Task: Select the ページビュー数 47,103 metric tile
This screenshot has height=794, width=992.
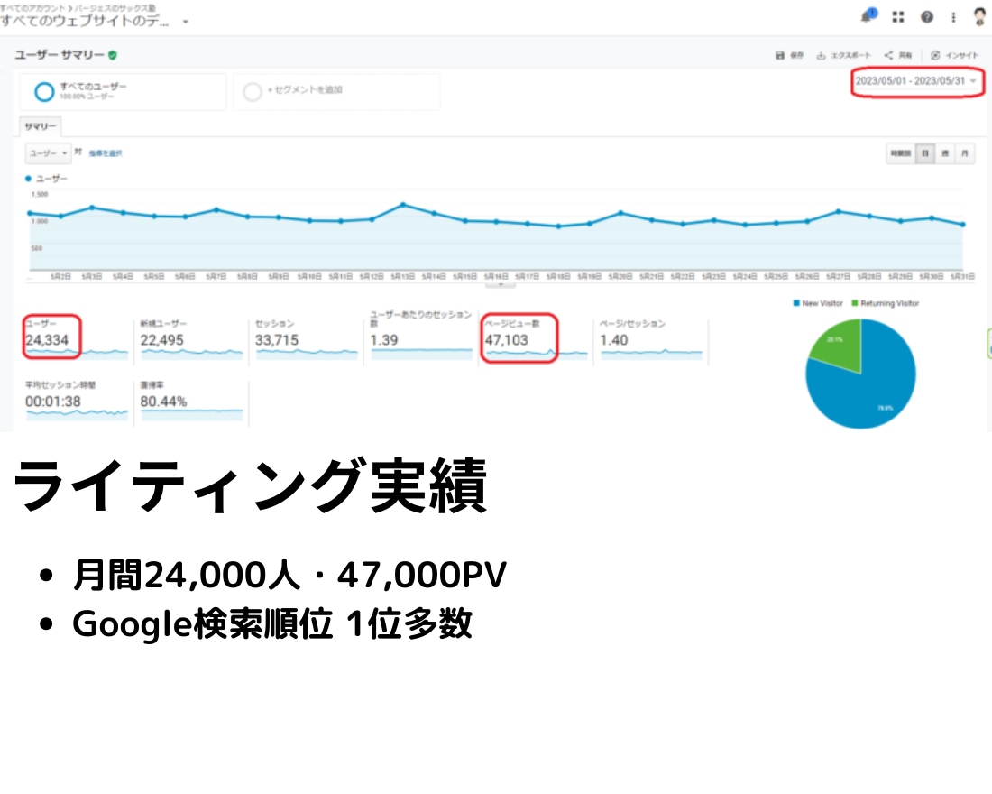Action: 536,338
